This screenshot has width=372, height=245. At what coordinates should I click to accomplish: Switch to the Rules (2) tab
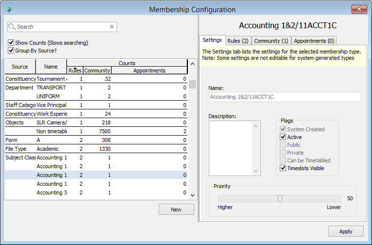pos(237,41)
